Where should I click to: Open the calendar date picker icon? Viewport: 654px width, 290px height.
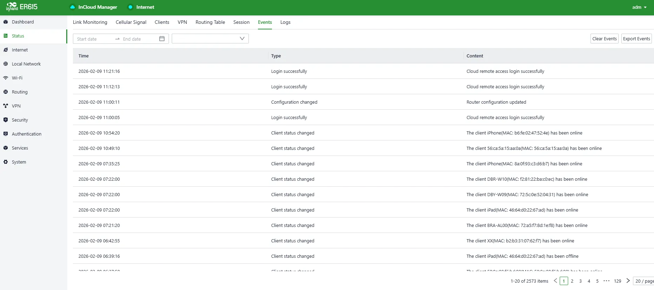coord(162,39)
